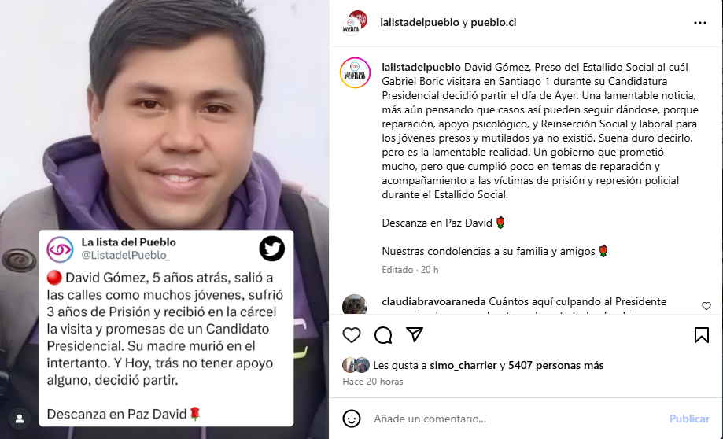Click the Twitter bird logo in image
Viewport: 723px width, 439px height.
[x=271, y=249]
